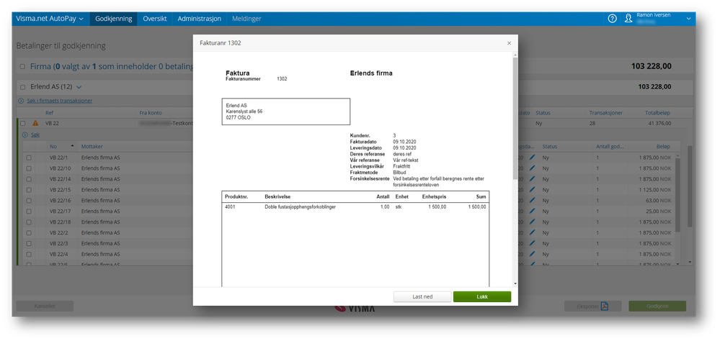
Task: Click the invoice dialog vertical scrollbar thumb
Action: click(515, 118)
